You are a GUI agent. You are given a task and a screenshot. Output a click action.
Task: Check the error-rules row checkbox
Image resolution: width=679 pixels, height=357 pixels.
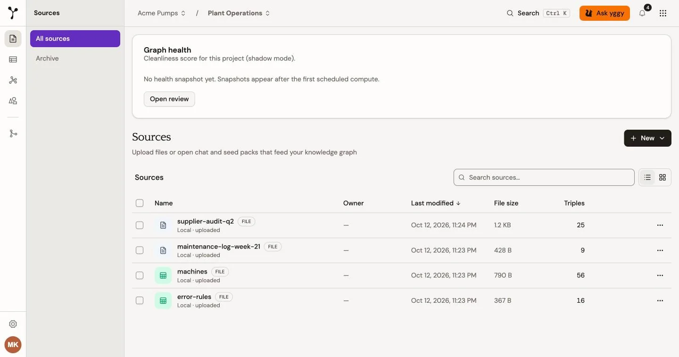click(x=140, y=300)
